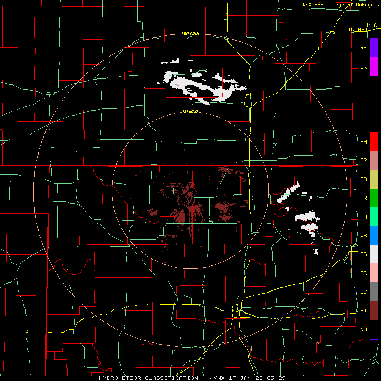Screen dimensions: 381x381
Task: Click the IC pink legend swatch
Action: (374, 273)
